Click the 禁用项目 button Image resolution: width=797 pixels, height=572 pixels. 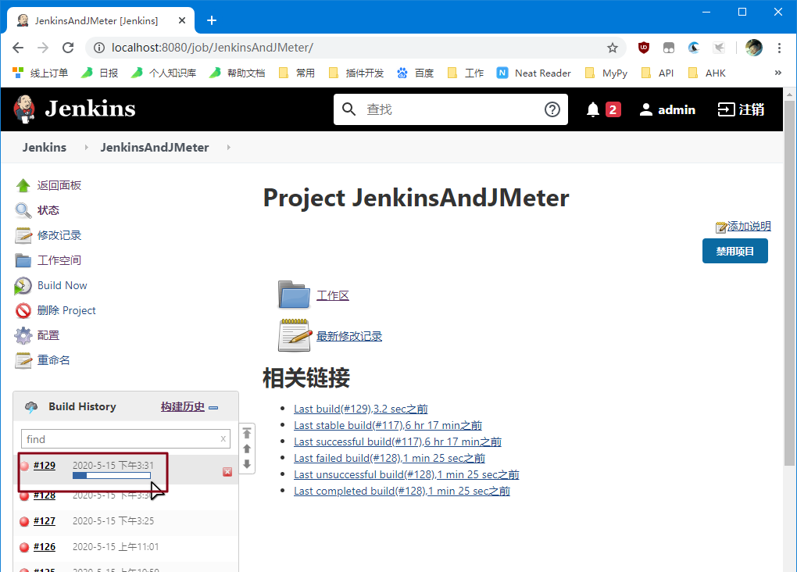click(x=735, y=251)
